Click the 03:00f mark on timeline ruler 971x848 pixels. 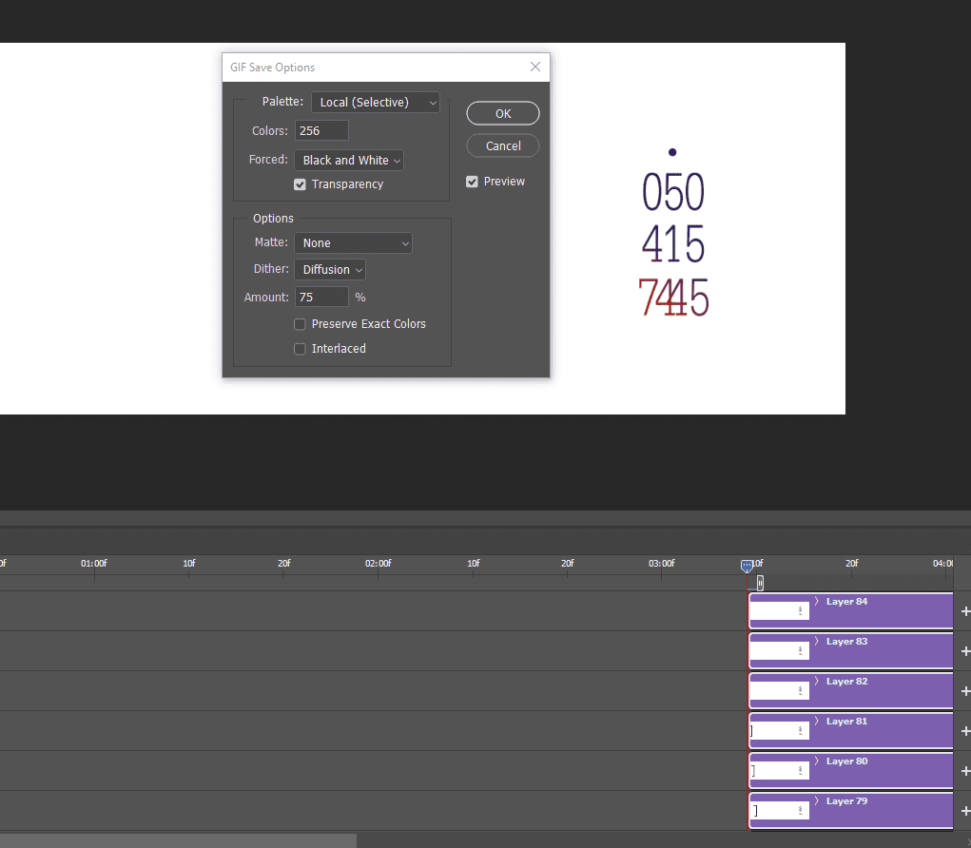661,563
